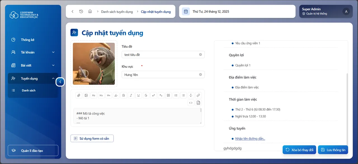
Task: Attach a file using the paperclip icon
Action: pos(79,95)
